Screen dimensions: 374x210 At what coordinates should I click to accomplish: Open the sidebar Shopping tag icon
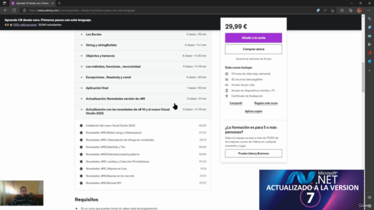[369, 27]
